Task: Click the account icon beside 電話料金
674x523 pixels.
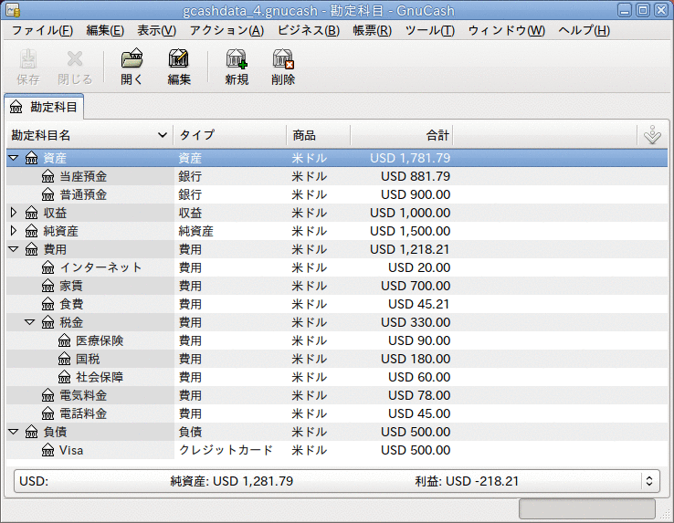Action: click(x=47, y=413)
